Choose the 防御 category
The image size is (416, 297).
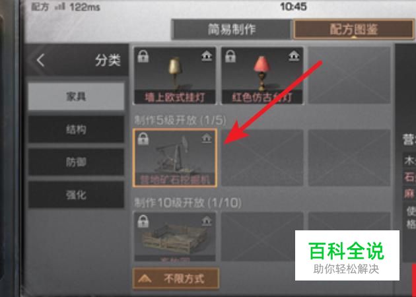[x=77, y=162]
